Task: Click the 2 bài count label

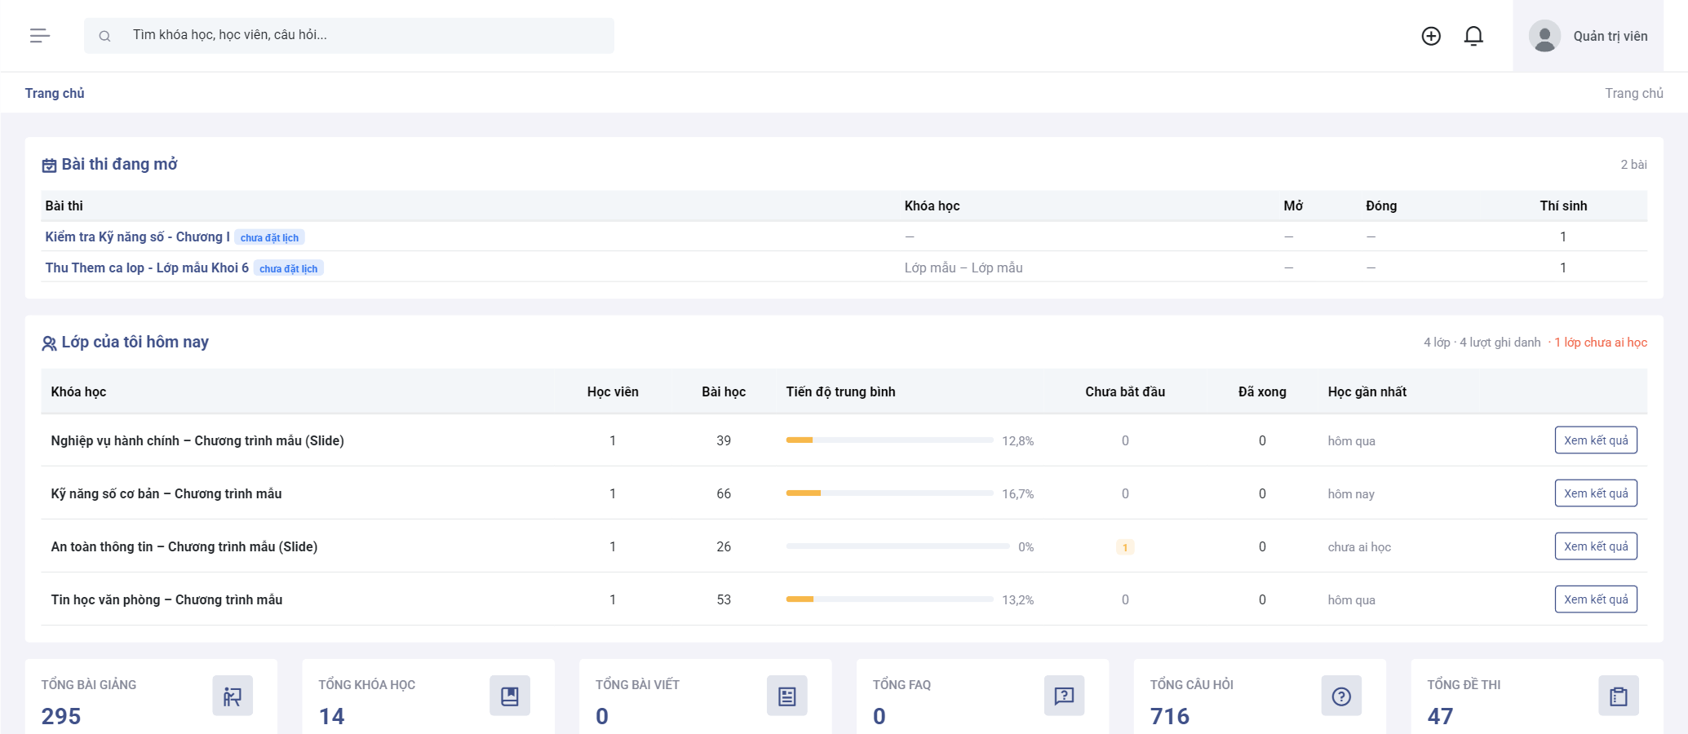Action: coord(1633,165)
